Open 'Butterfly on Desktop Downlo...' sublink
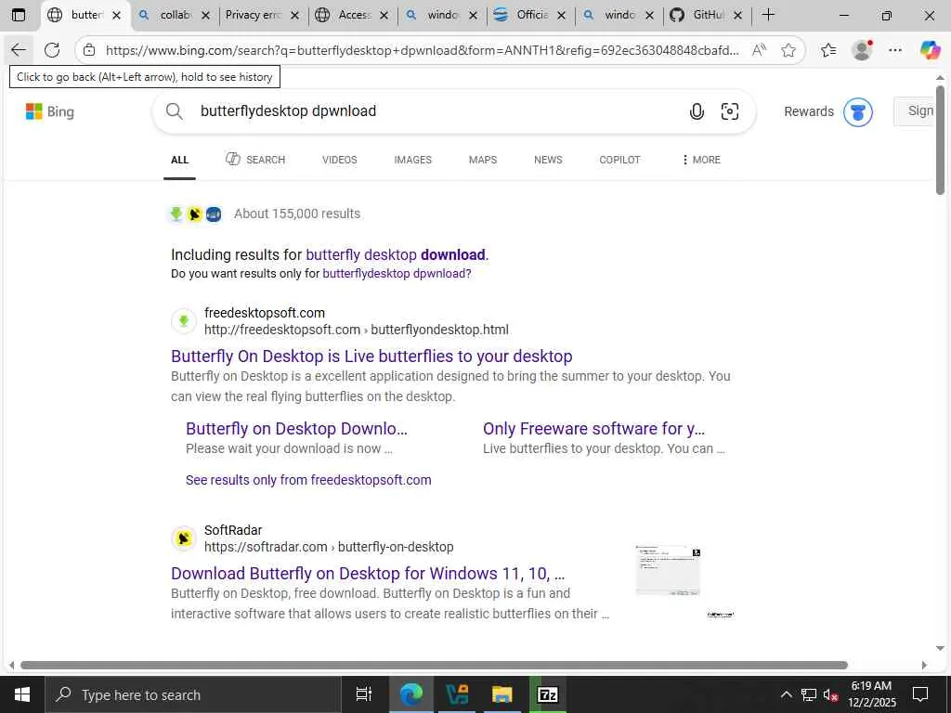 click(x=296, y=429)
